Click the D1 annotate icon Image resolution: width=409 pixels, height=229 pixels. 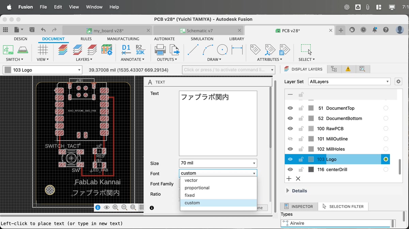(126, 50)
